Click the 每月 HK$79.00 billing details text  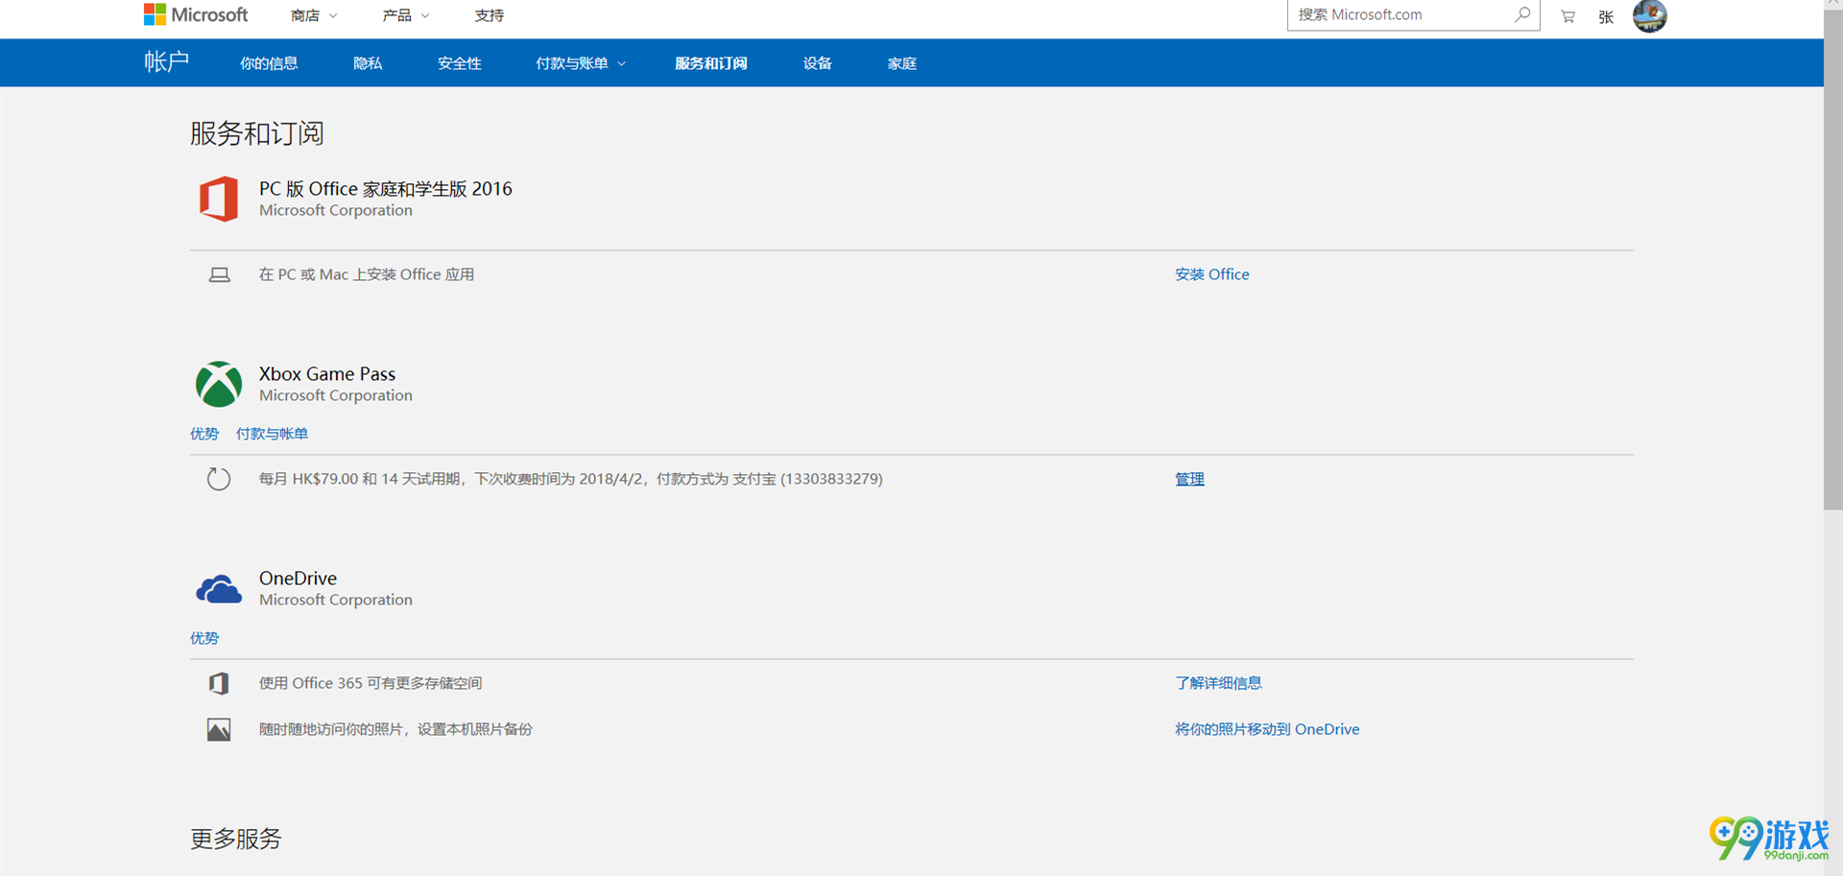(571, 479)
